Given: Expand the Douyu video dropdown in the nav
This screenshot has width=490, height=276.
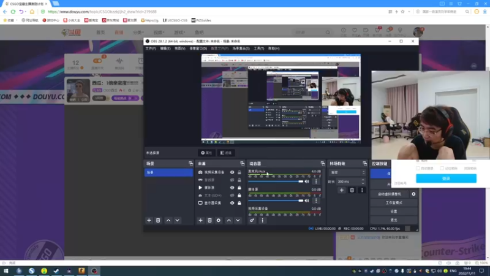Looking at the screenshot, I should point(159,33).
